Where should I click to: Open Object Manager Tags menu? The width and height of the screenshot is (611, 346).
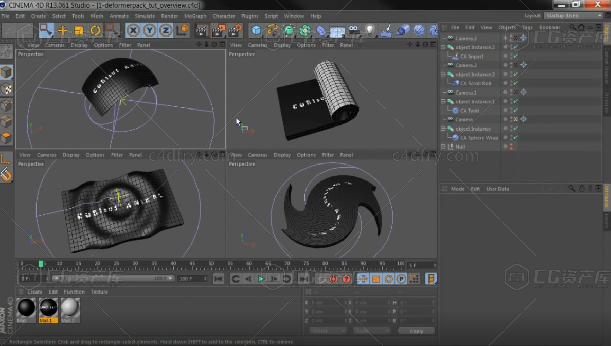(x=527, y=27)
